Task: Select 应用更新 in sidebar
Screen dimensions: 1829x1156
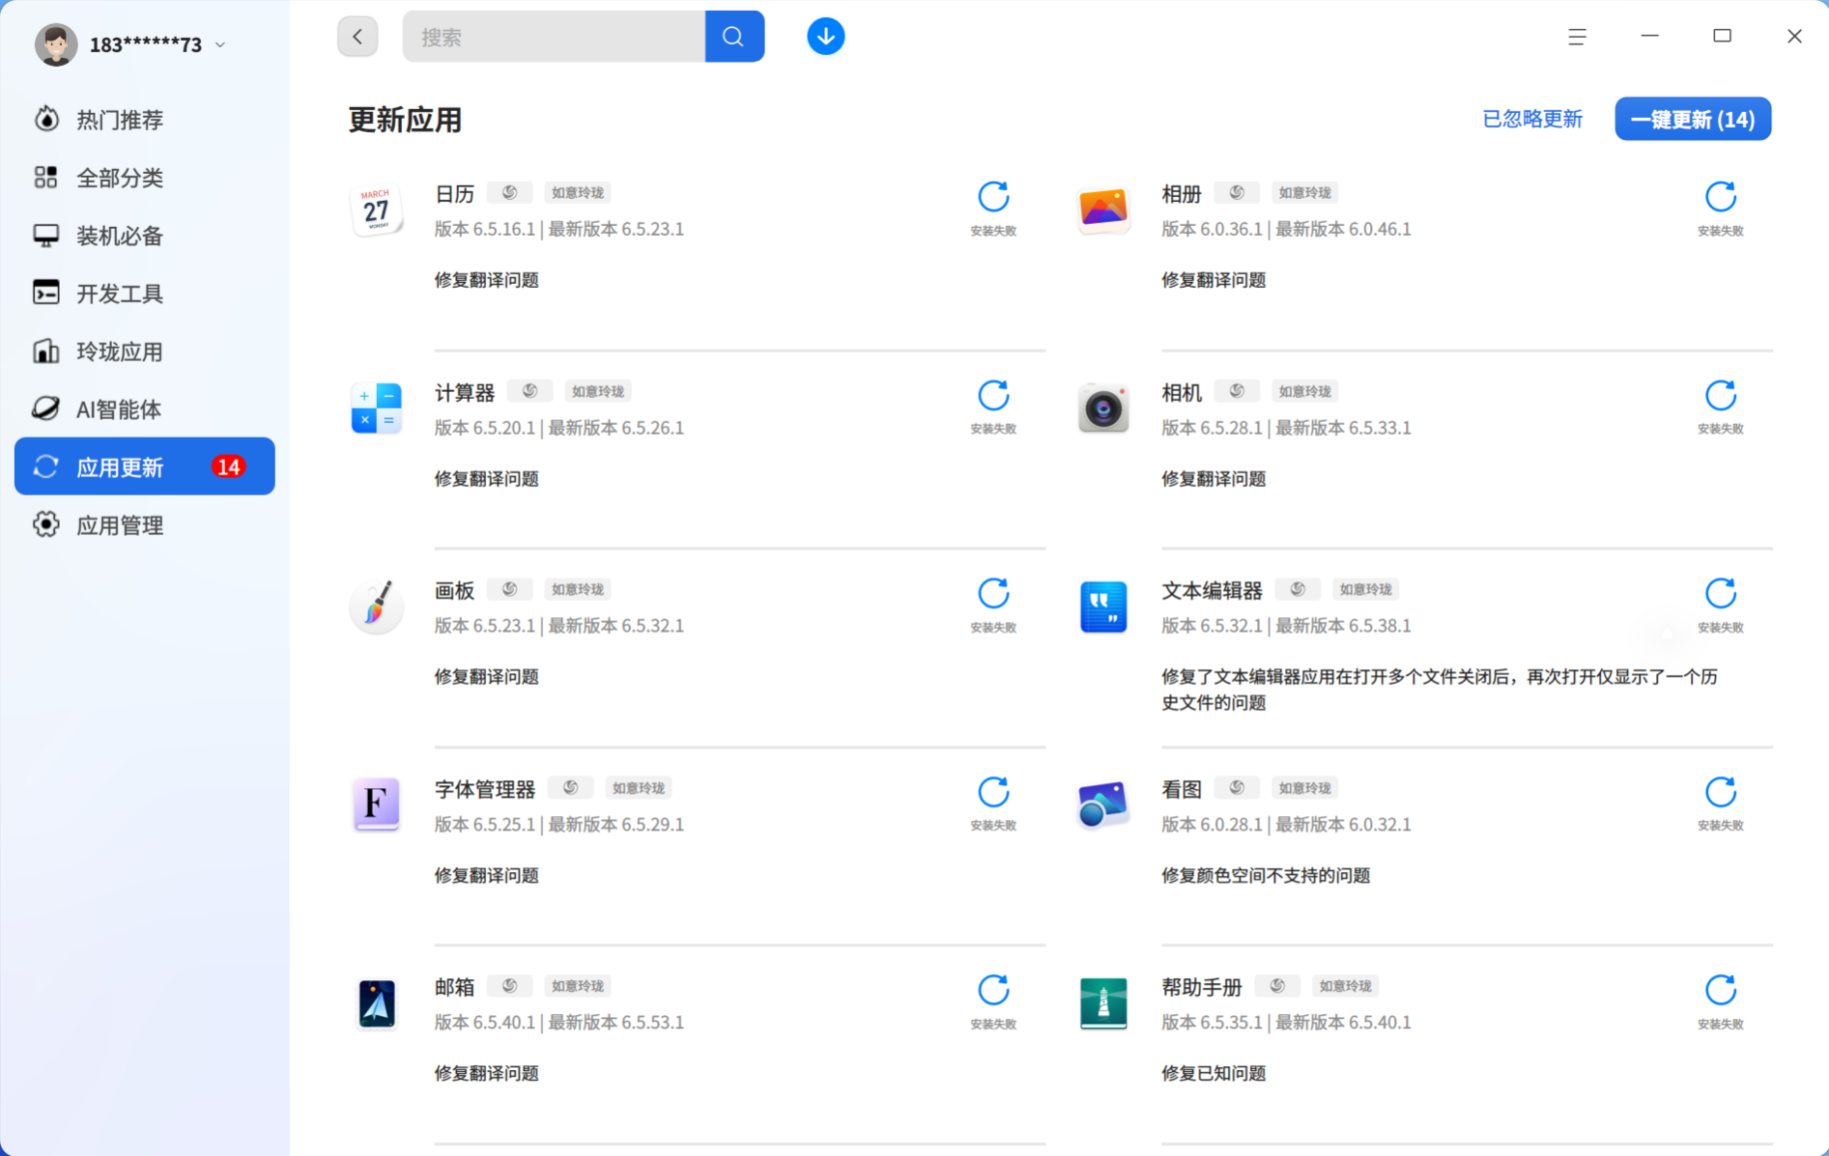Action: [145, 466]
